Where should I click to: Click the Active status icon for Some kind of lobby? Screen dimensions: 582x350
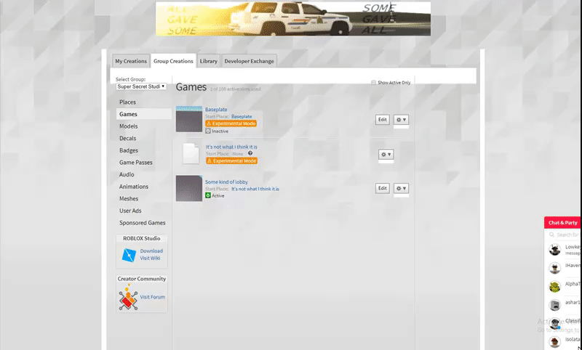click(208, 195)
